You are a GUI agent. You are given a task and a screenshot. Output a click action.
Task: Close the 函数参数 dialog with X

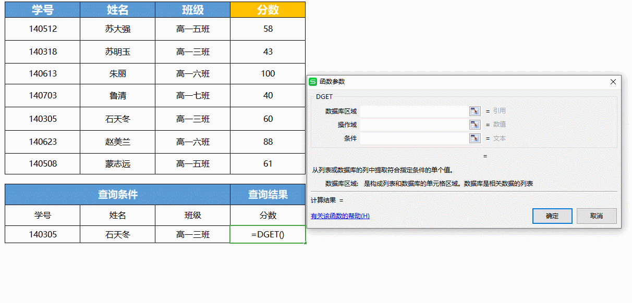[x=613, y=82]
